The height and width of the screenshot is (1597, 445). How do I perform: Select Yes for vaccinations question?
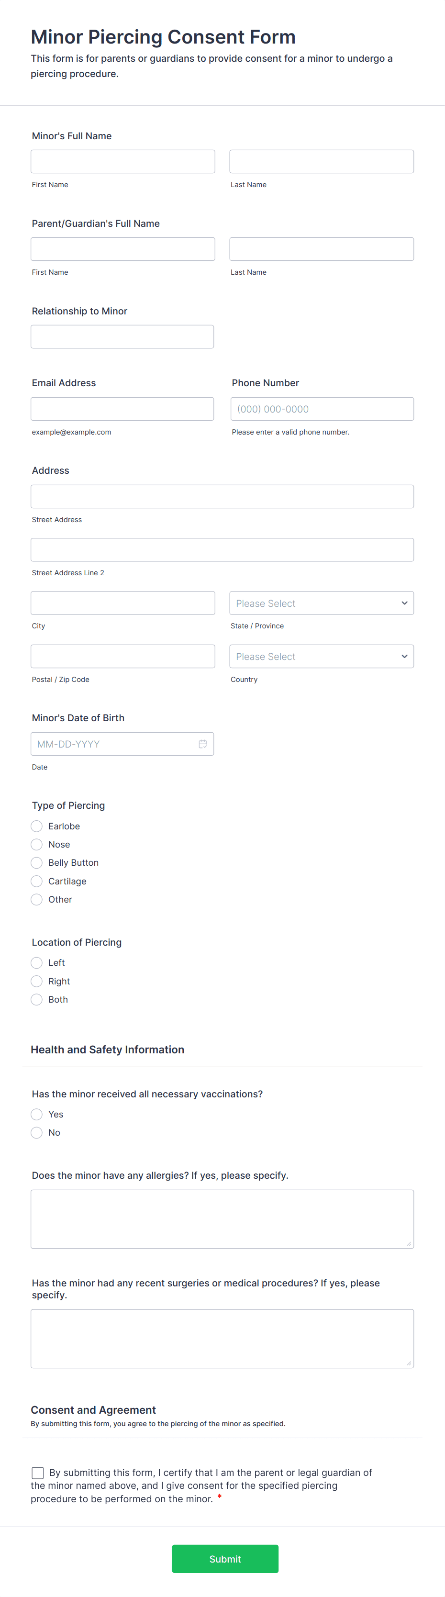36,1114
